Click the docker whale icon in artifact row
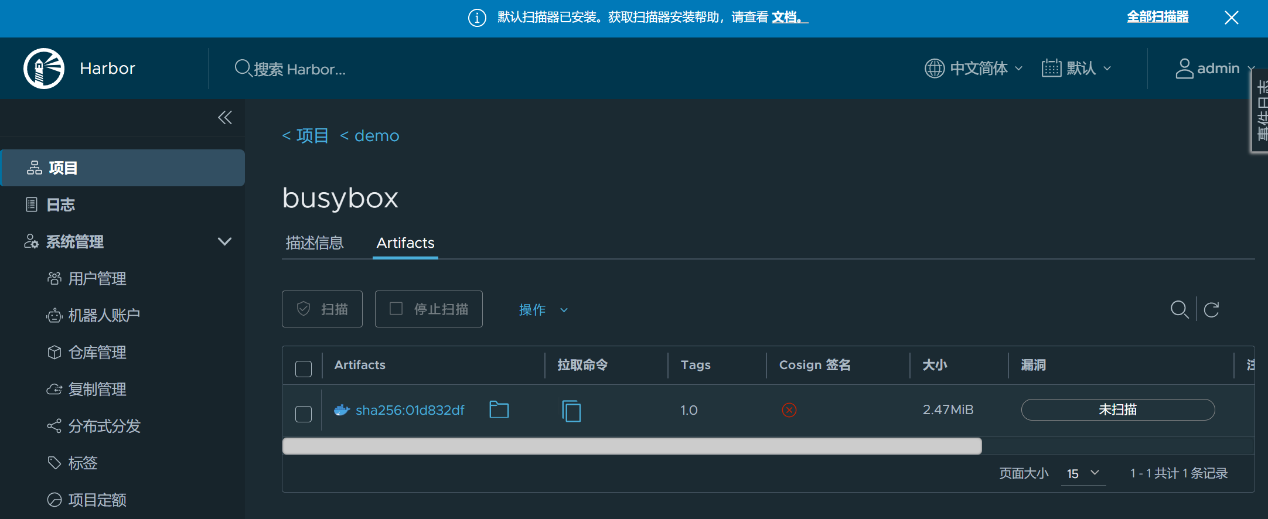The width and height of the screenshot is (1268, 519). pos(342,410)
